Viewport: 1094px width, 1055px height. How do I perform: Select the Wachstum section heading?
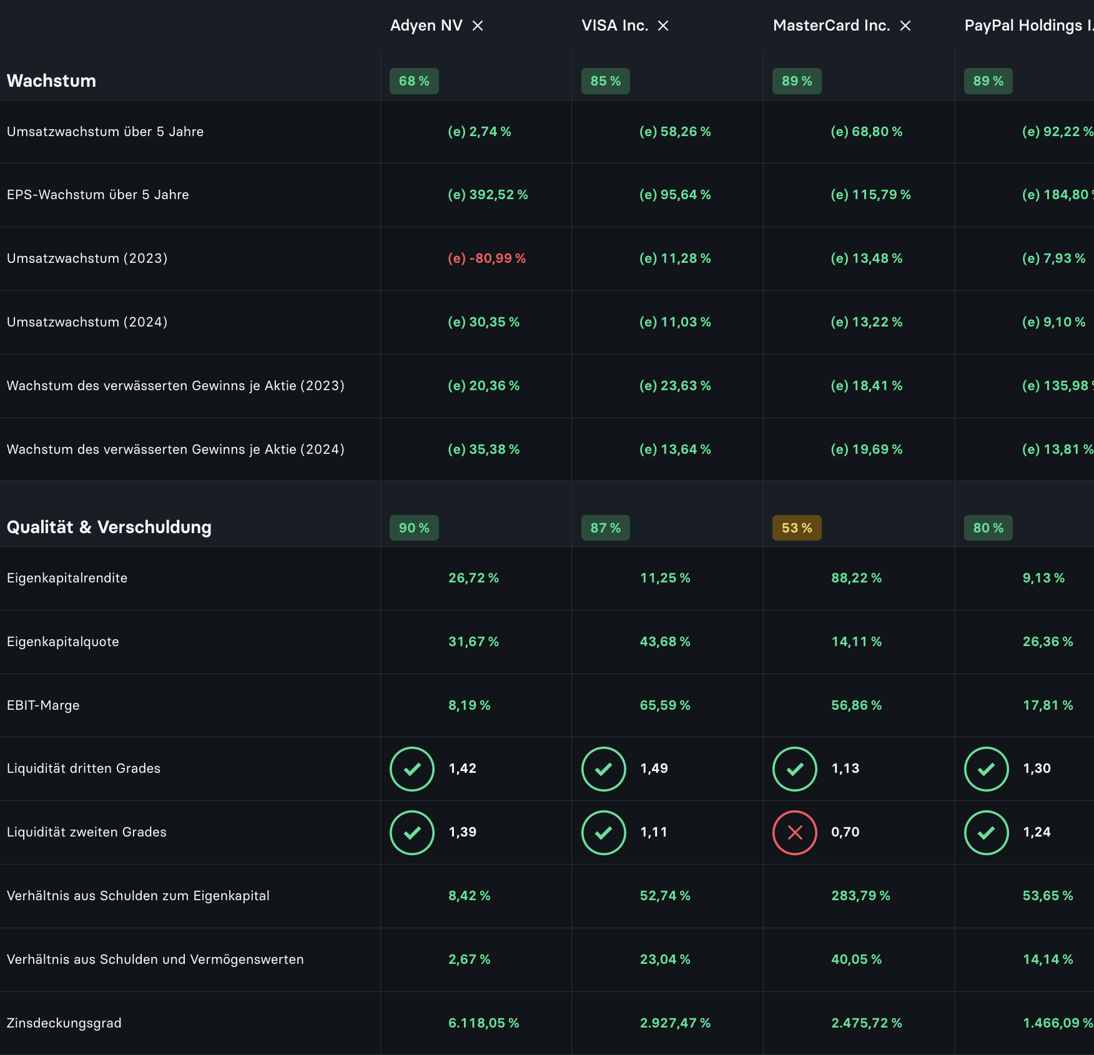[51, 81]
